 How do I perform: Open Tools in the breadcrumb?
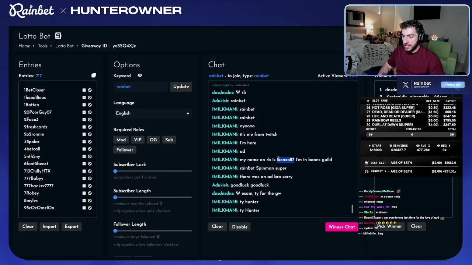click(43, 46)
